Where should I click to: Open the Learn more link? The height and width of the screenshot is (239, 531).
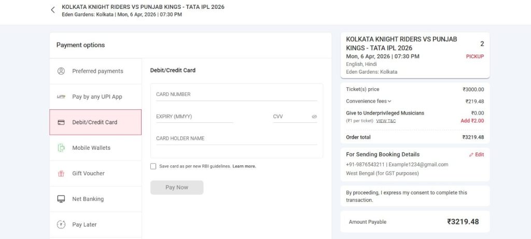point(244,166)
